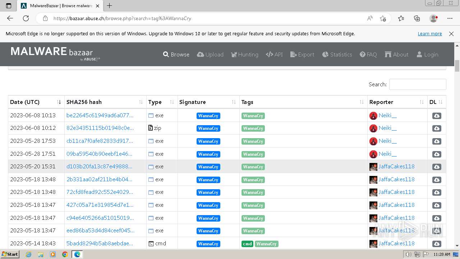The height and width of the screenshot is (259, 460).
Task: Open reporter Neiki__ on first row
Action: click(x=387, y=115)
